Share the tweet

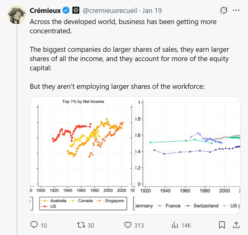pyautogui.click(x=236, y=225)
